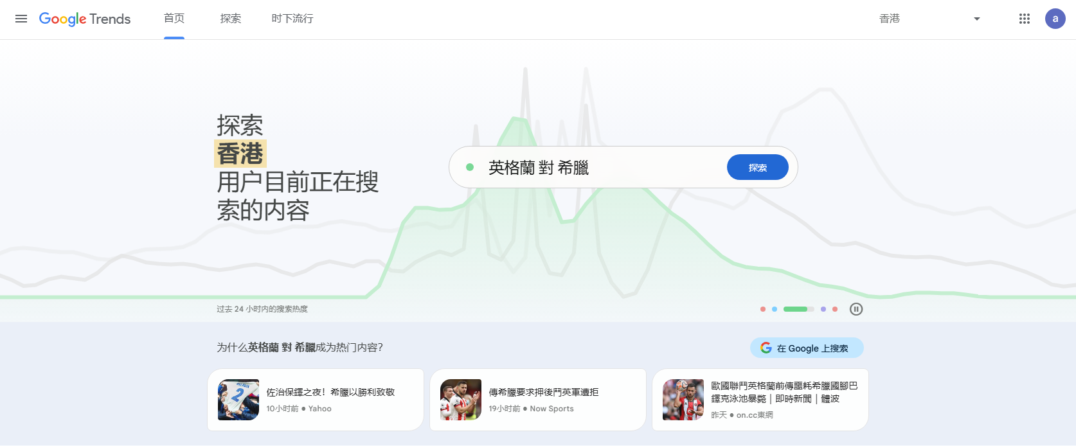The height and width of the screenshot is (446, 1076).
Task: Open the Yahoo 佐治保鏢之夜 news thumbnail
Action: tap(238, 400)
